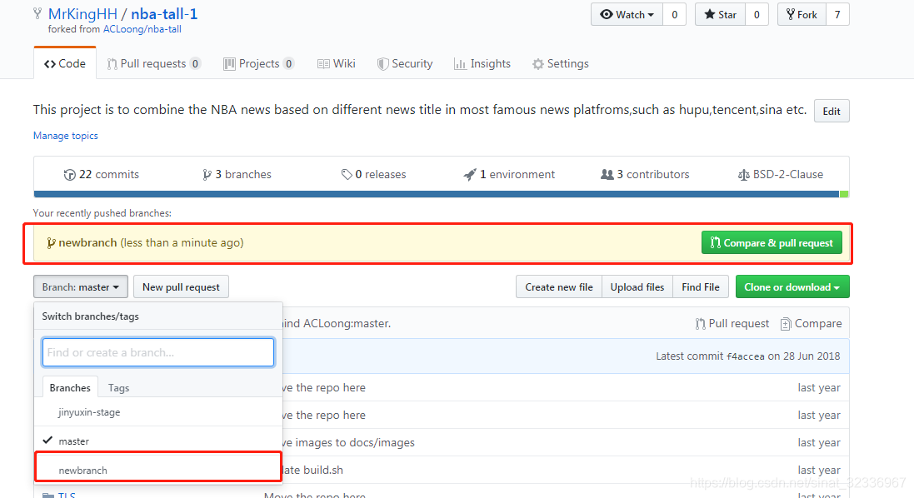Click the Compare link in the commit bar
Image resolution: width=914 pixels, height=498 pixels.
[811, 323]
